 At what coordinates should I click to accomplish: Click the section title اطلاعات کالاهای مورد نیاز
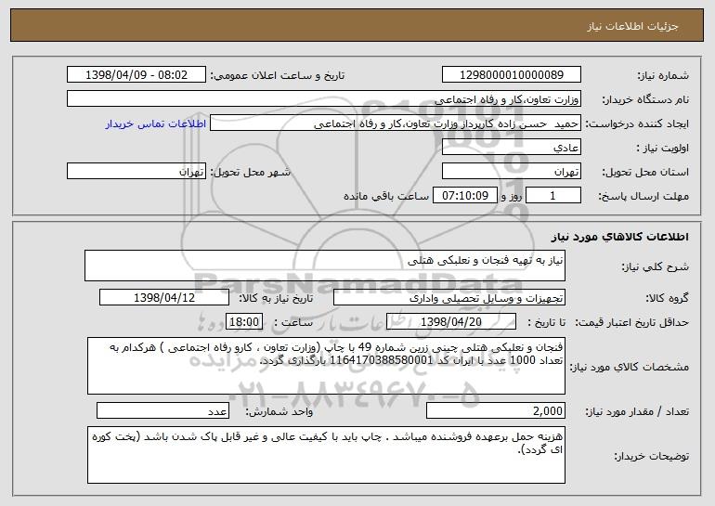click(x=619, y=237)
